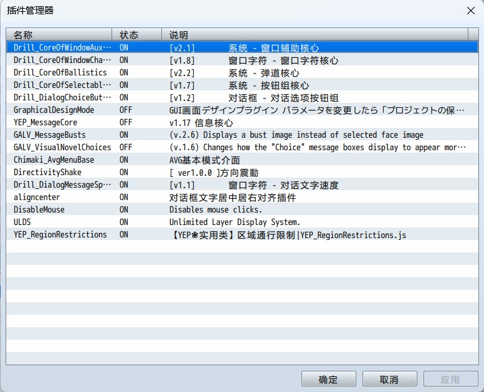Click description 'v1.17 信息核心'

pyautogui.click(x=201, y=123)
